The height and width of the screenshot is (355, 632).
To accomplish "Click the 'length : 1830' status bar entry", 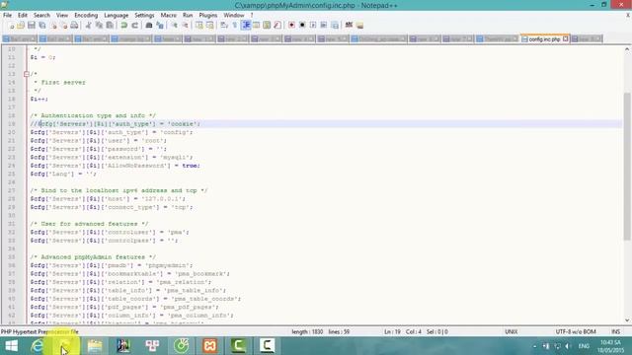I will click(307, 332).
